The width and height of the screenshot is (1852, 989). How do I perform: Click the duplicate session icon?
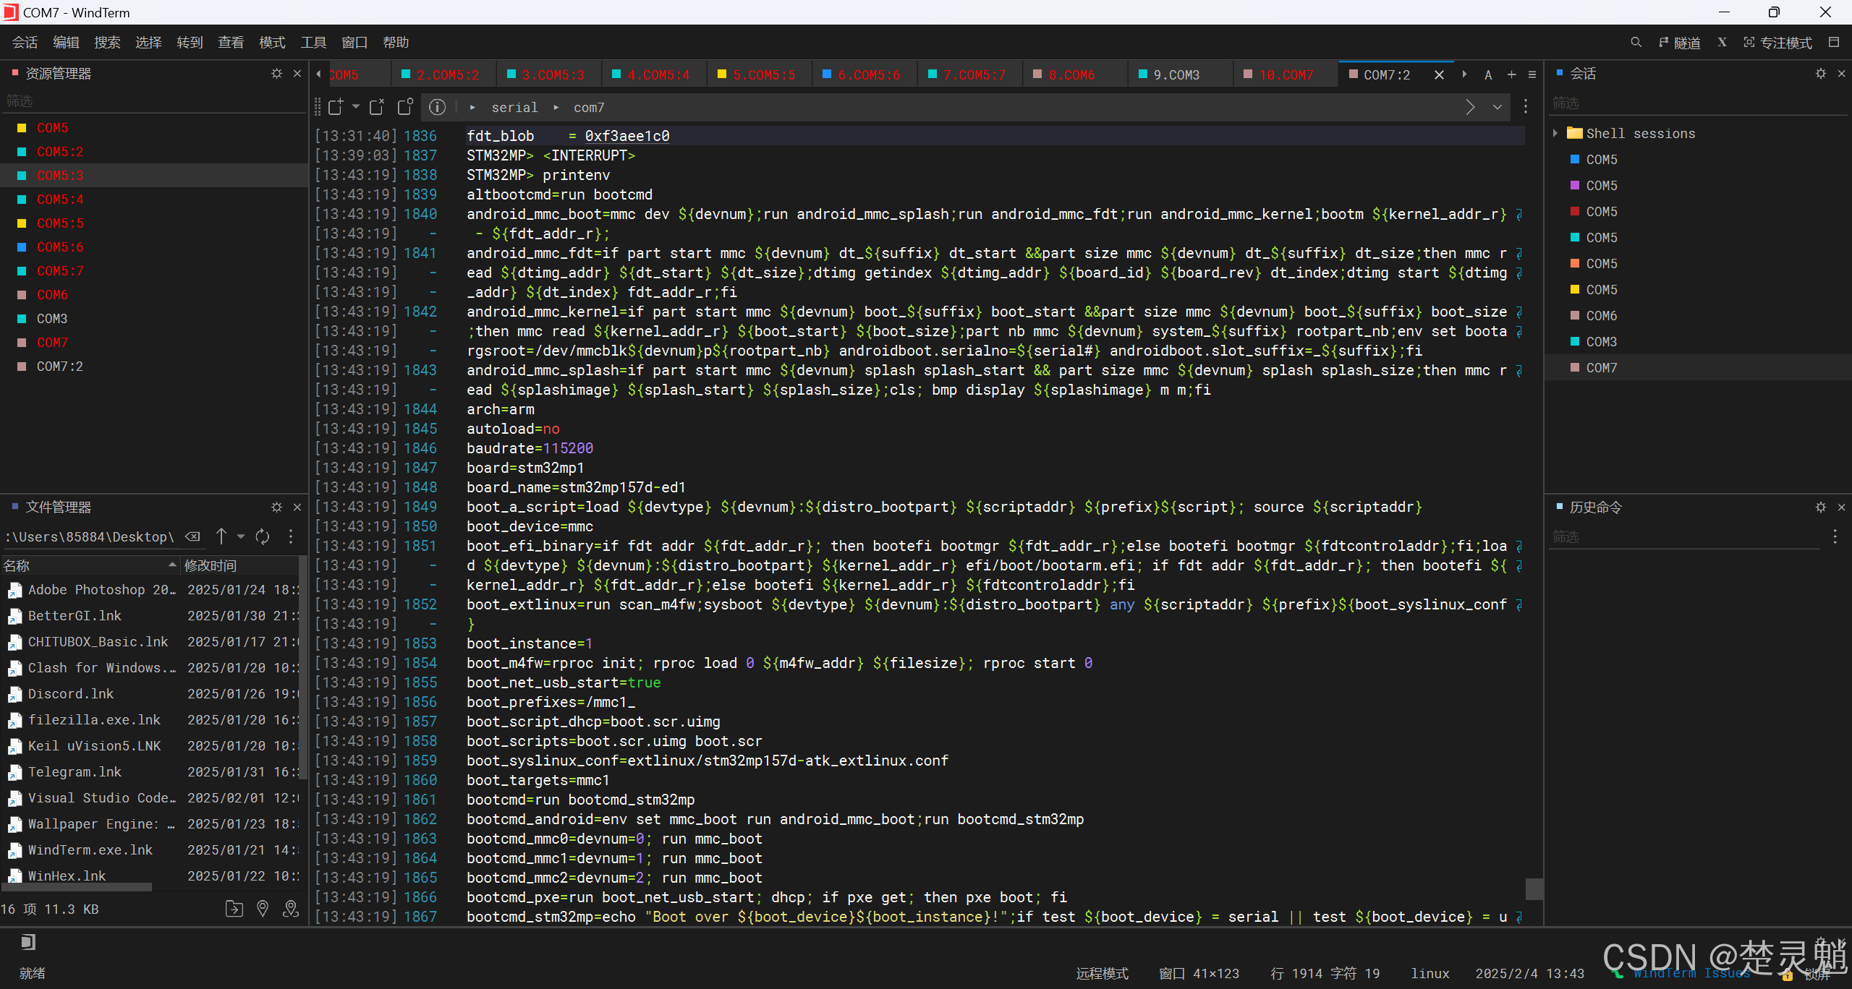pos(405,107)
